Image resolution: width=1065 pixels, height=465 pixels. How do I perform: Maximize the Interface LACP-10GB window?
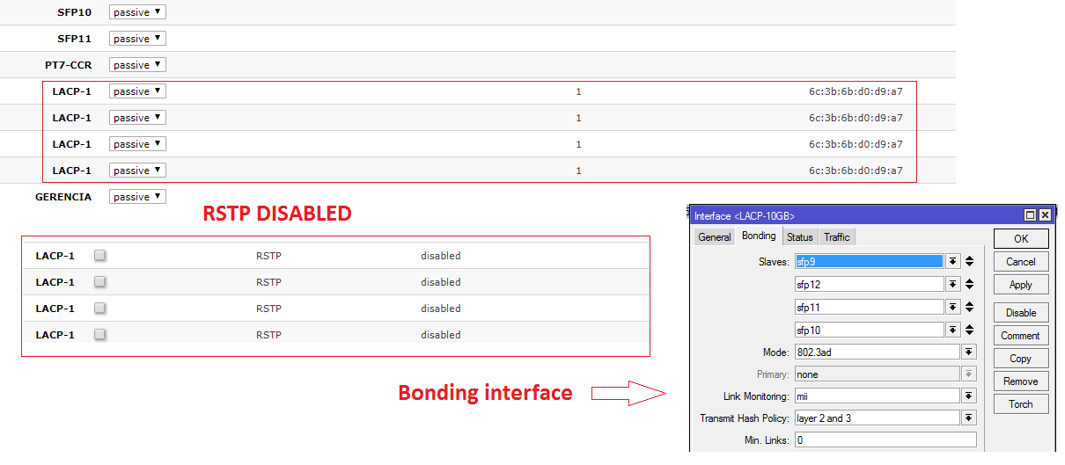pyautogui.click(x=1031, y=215)
